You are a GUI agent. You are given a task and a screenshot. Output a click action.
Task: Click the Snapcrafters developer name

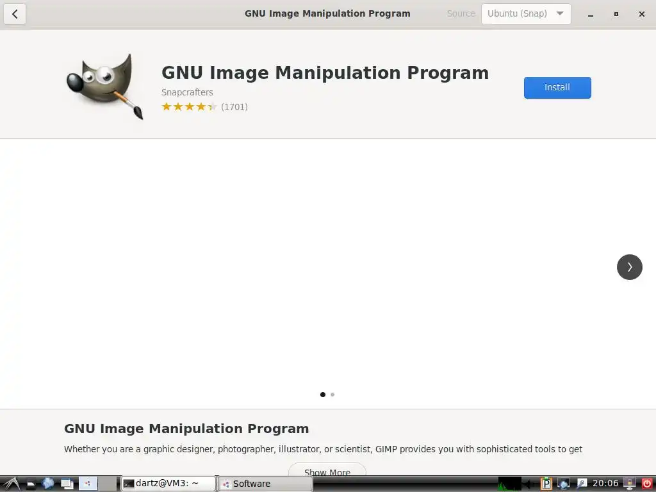point(187,92)
